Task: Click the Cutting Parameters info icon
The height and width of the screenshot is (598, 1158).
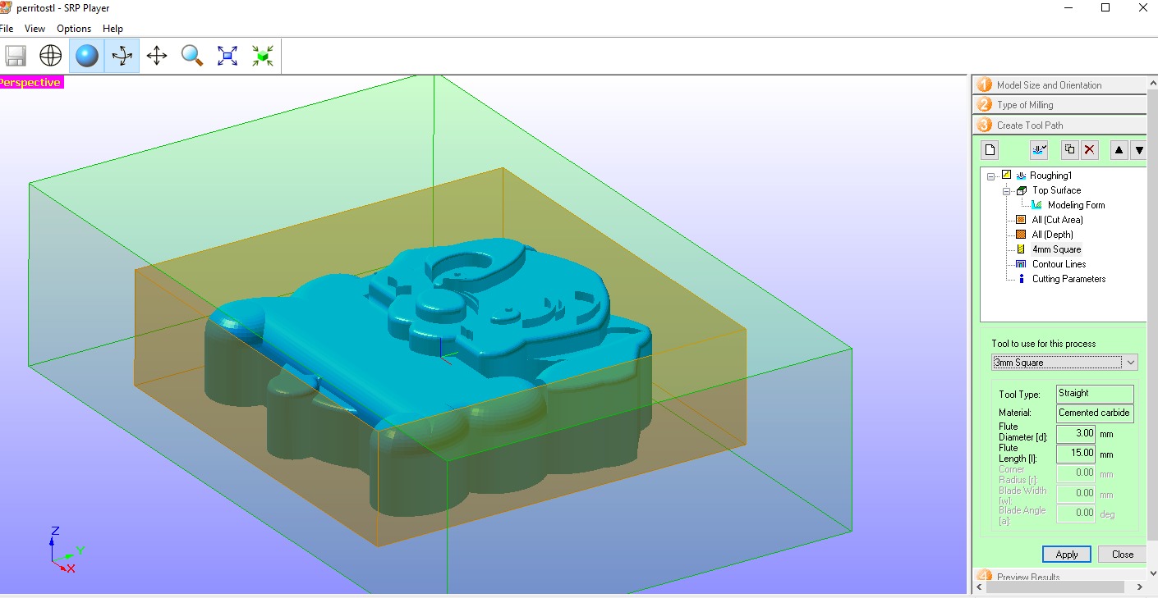Action: click(x=1021, y=279)
